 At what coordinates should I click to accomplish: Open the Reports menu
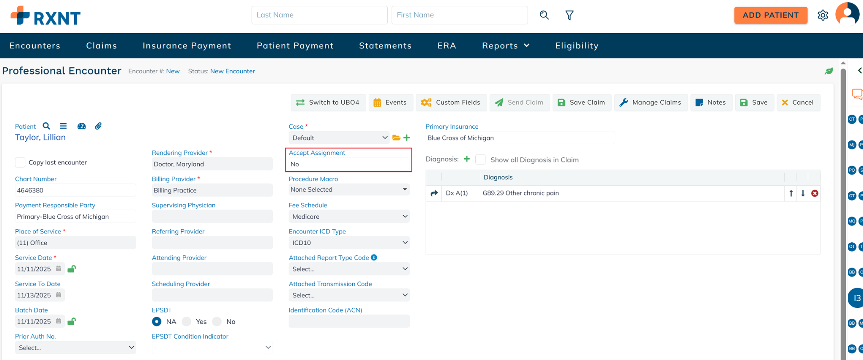pyautogui.click(x=505, y=46)
